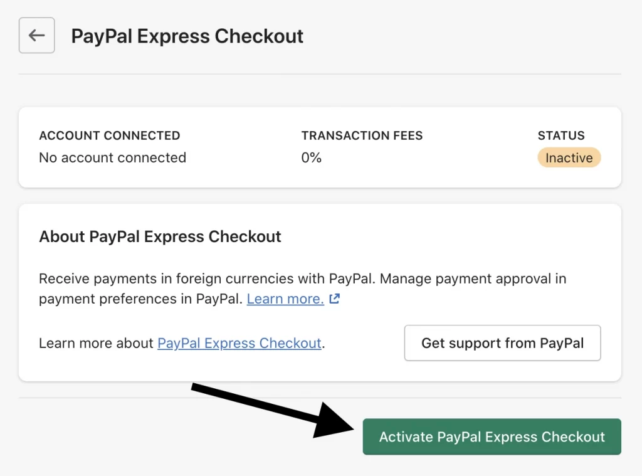Click the black annotation arrow pointing at Activate
Screen dimensions: 642x476
click(x=273, y=411)
